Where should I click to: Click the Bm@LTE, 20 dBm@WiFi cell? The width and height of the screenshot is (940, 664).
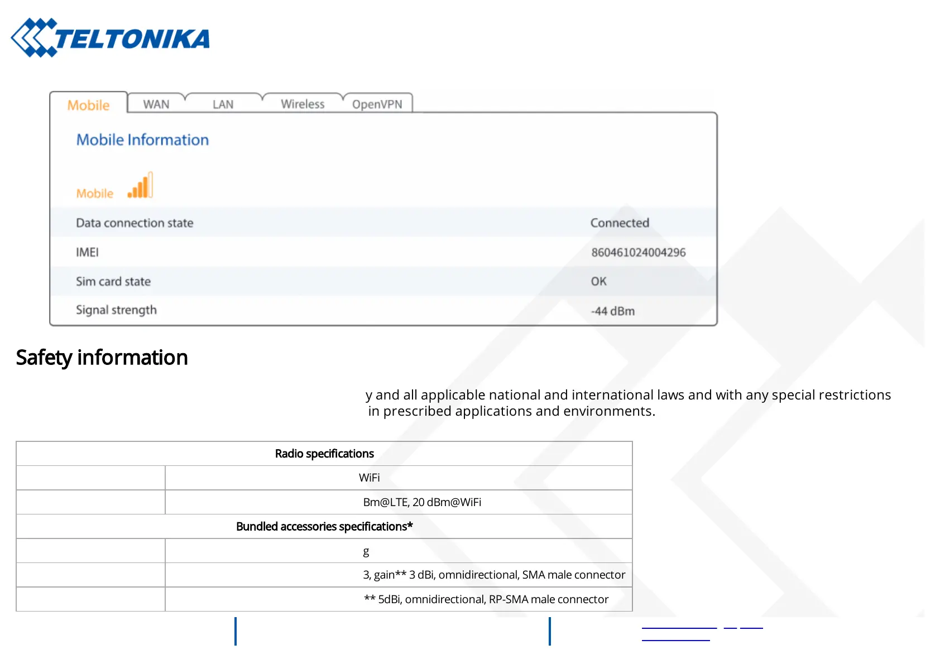click(399, 502)
